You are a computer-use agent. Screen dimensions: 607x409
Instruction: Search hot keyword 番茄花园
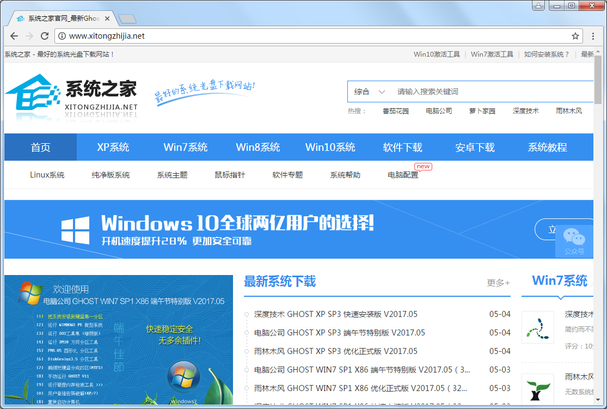[396, 111]
